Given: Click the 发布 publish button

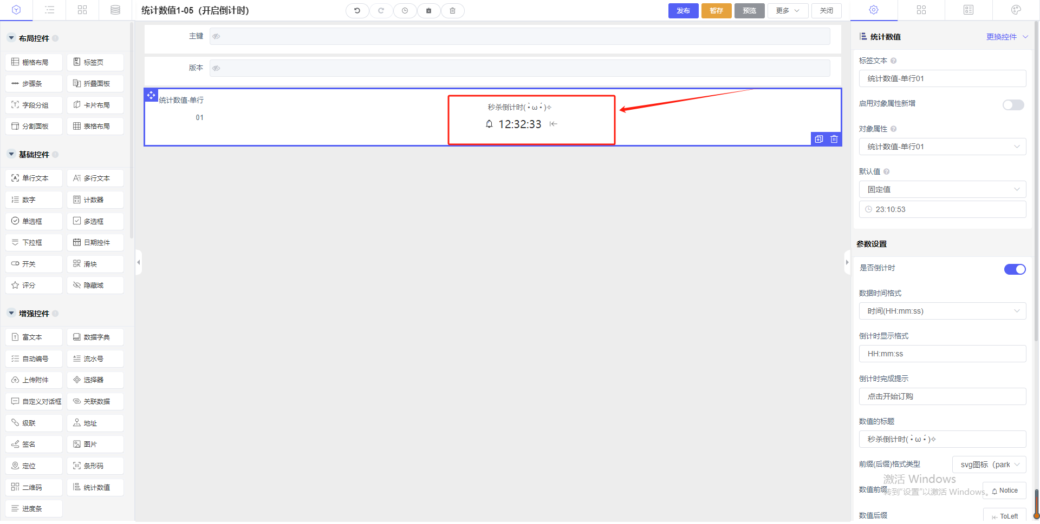Looking at the screenshot, I should (x=683, y=11).
